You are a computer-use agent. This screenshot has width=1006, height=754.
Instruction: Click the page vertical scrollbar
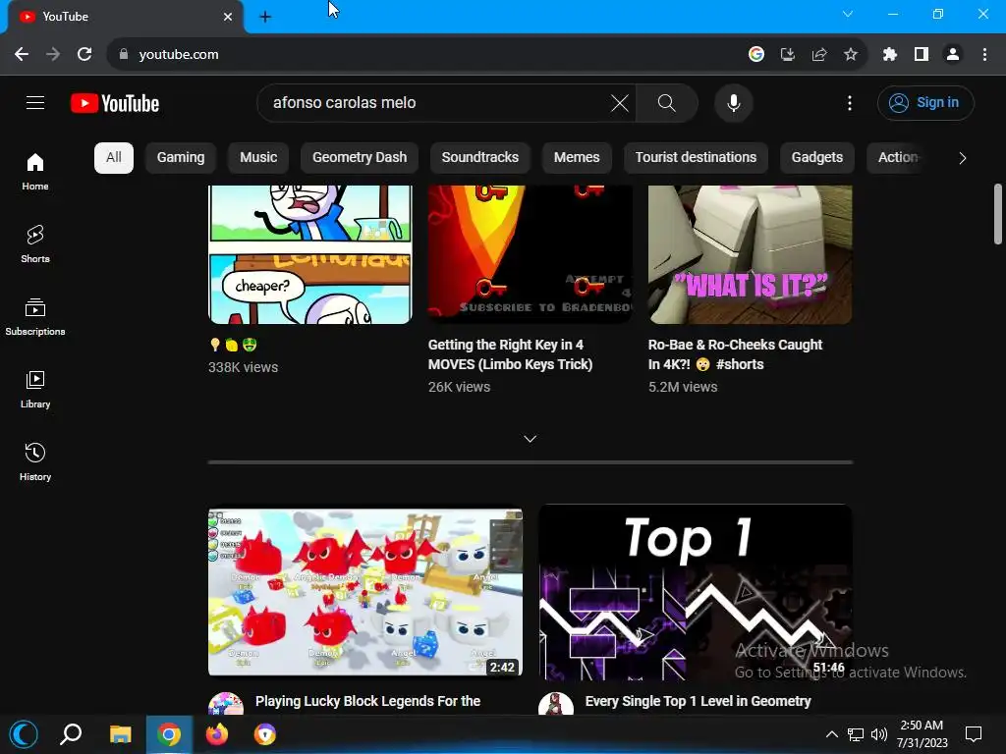998,214
